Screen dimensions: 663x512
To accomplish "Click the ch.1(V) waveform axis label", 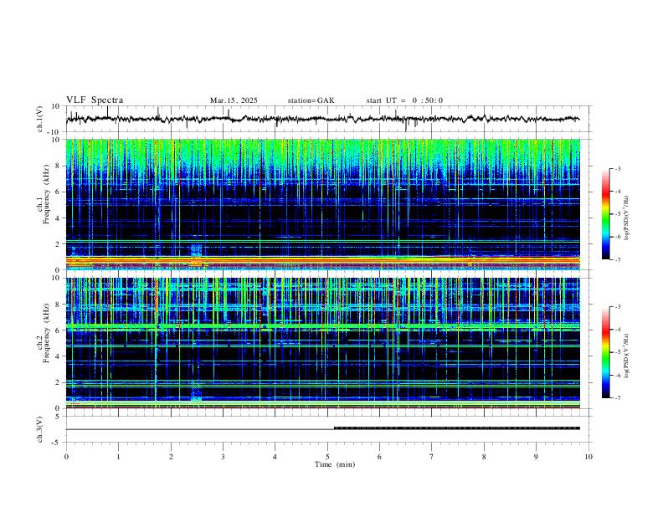I will (40, 119).
